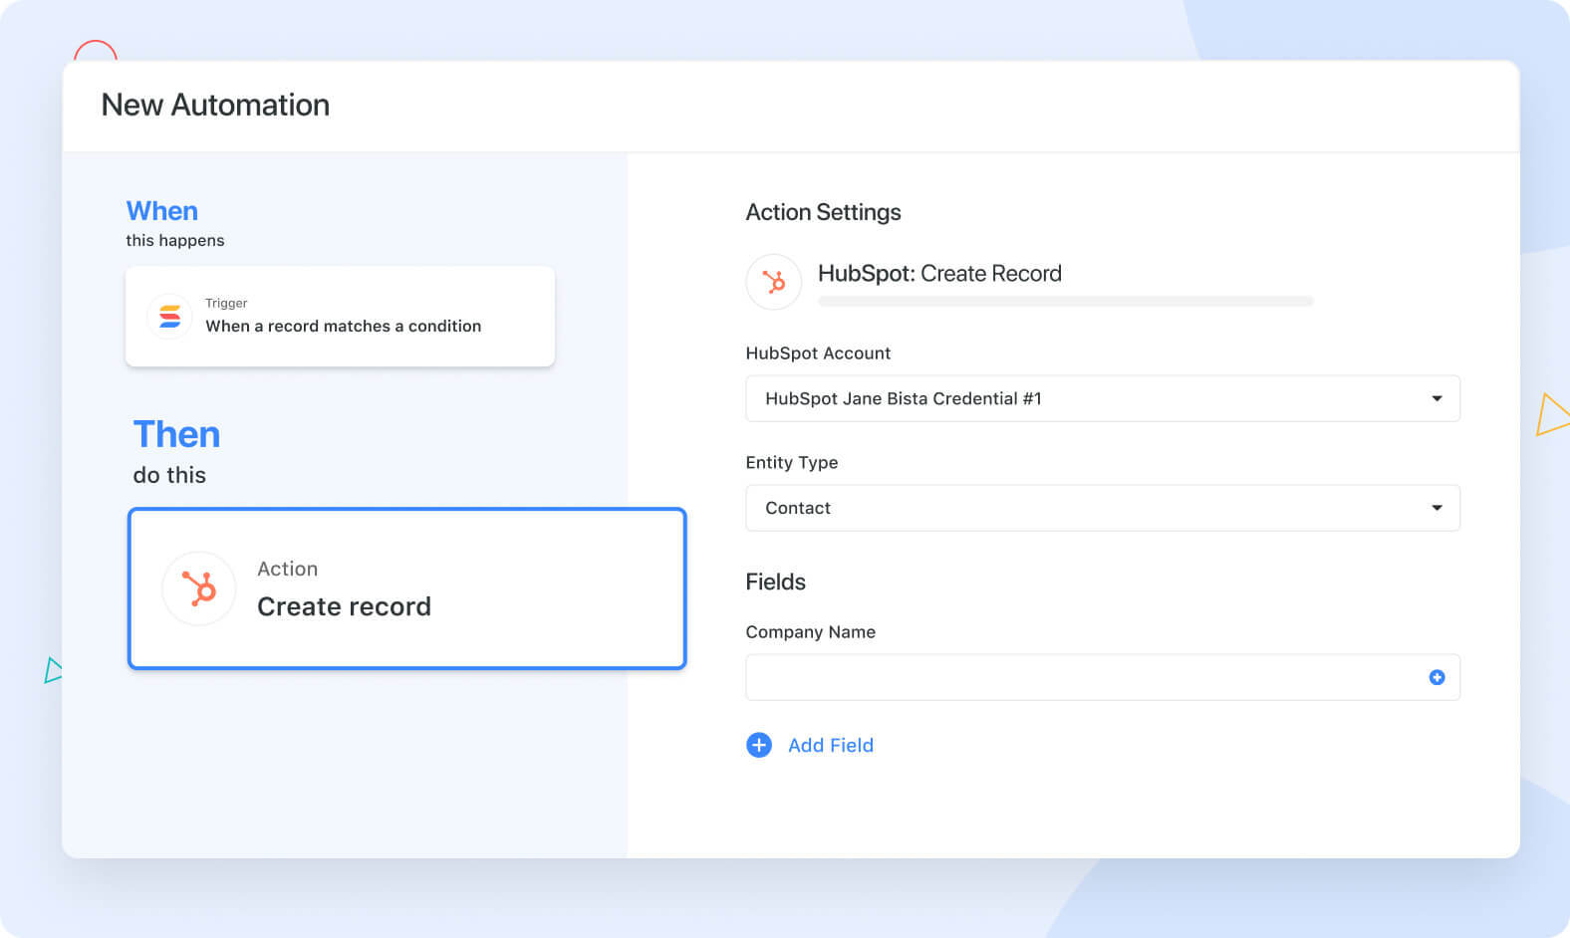Click the Company Name label
1570x938 pixels.
click(810, 632)
